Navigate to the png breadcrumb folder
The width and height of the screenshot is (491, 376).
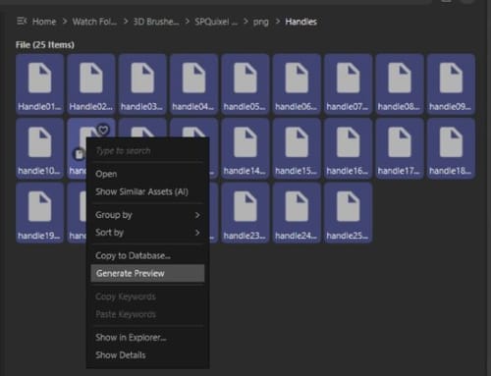click(260, 22)
